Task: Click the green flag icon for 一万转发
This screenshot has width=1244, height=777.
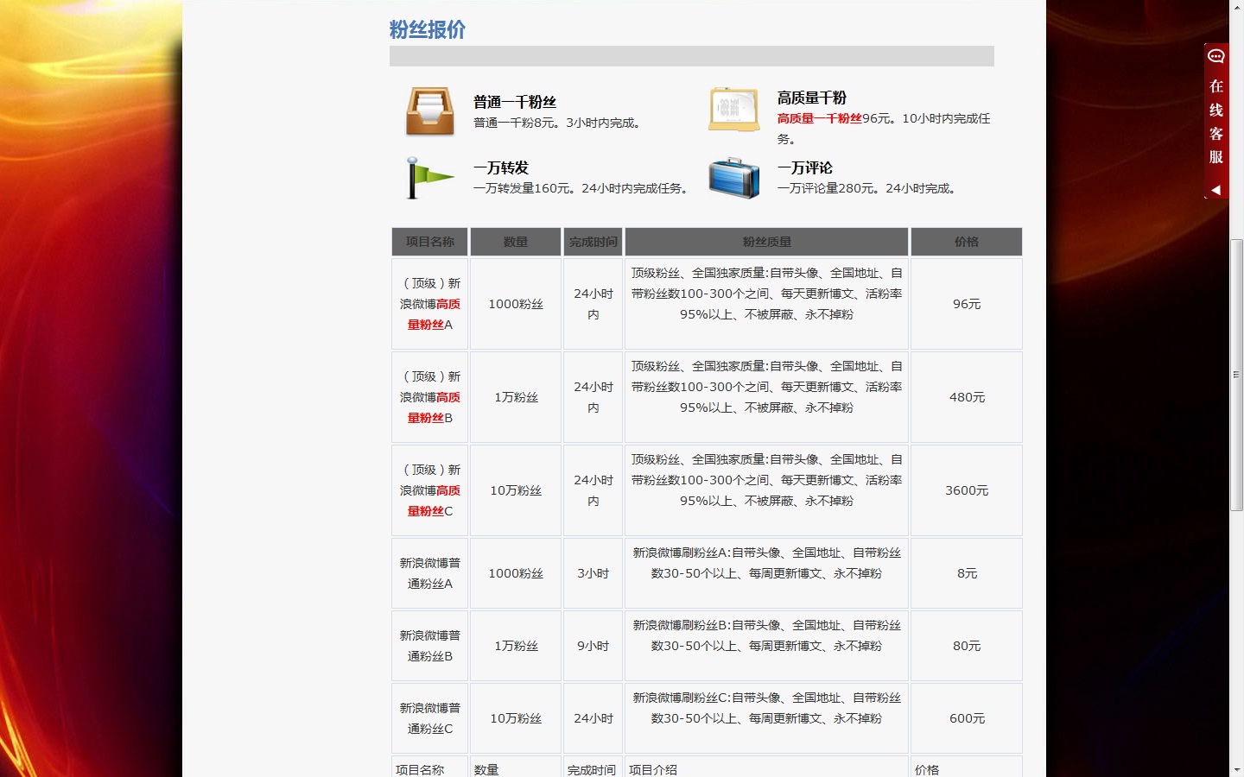Action: tap(429, 178)
